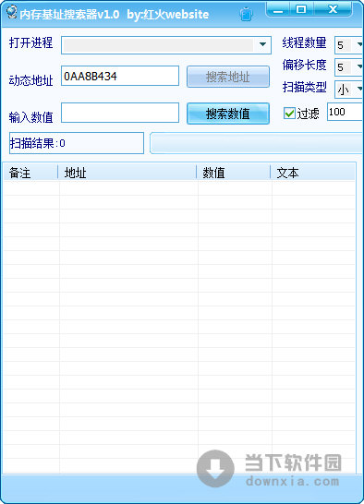Screen dimensions: 364x504
Task: Click the 动态地址 field containing 0AA8B434
Action: (120, 76)
